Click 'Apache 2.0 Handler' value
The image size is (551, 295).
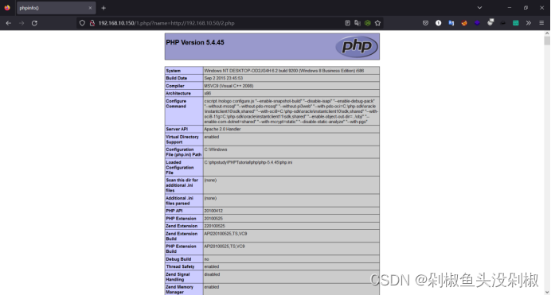click(222, 129)
